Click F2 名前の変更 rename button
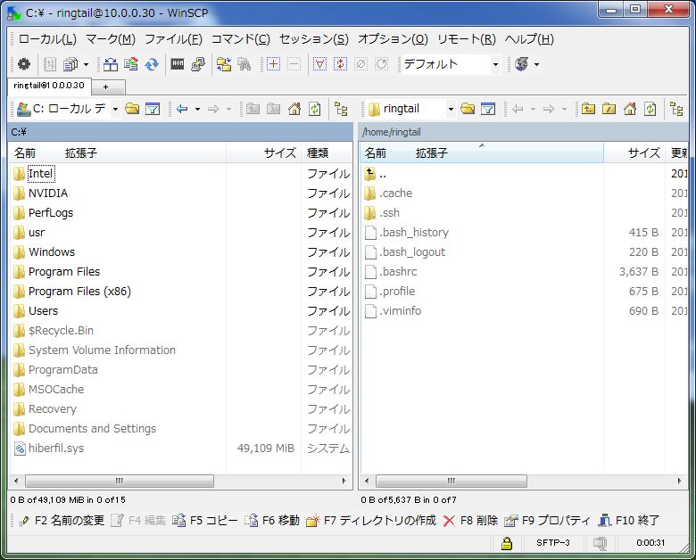Image resolution: width=696 pixels, height=560 pixels. [x=62, y=521]
